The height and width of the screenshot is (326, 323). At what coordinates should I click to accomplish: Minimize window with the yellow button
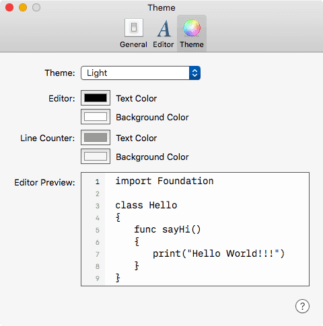click(23, 7)
